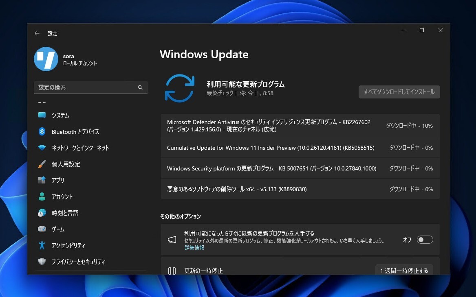Click the システム monitor icon

tap(42, 115)
